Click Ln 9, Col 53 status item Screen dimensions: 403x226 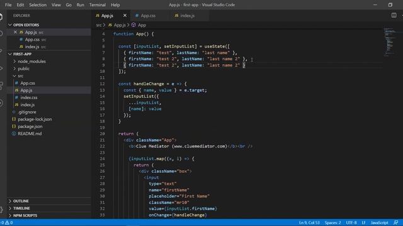(x=309, y=223)
